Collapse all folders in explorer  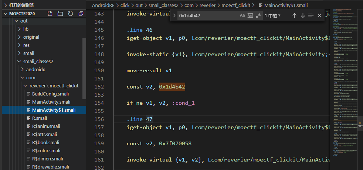(x=81, y=14)
